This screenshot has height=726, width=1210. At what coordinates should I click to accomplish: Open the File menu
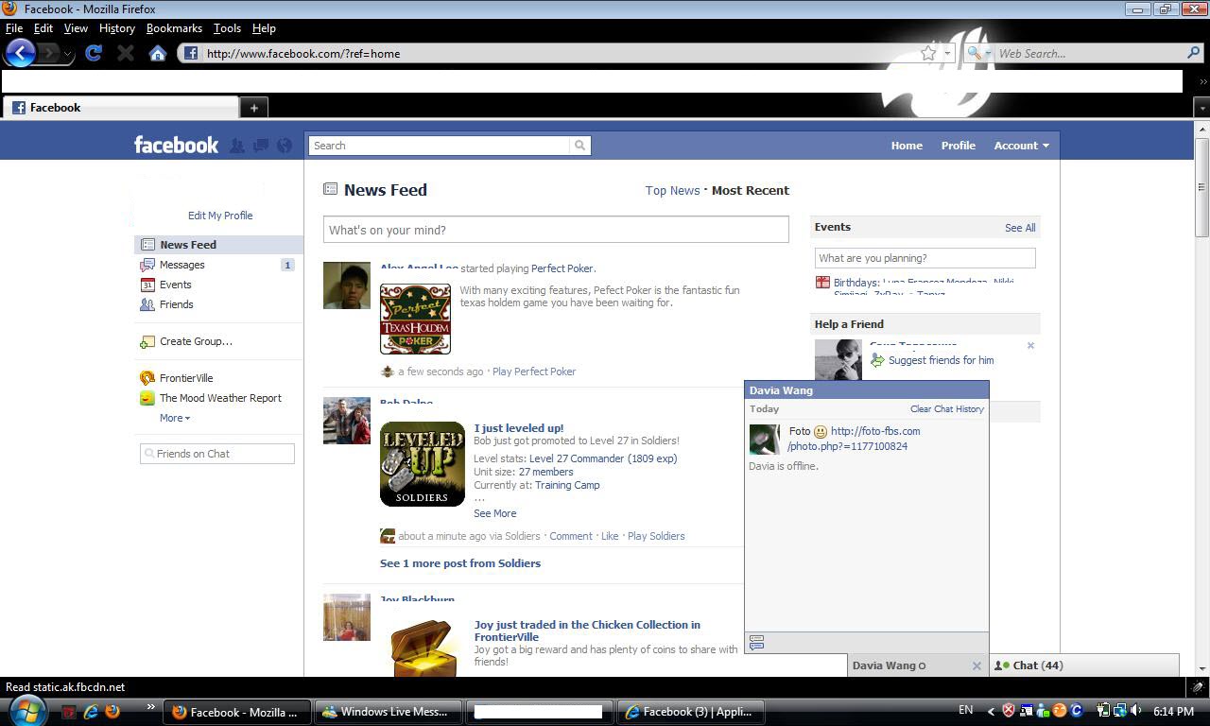tap(14, 28)
